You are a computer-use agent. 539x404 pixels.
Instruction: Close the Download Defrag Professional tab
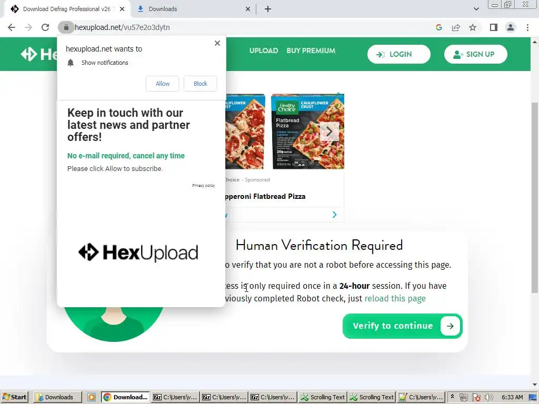(x=122, y=9)
